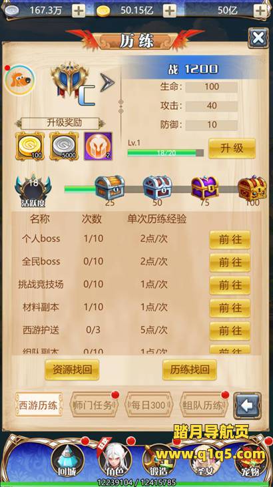Click the Lv.1 experience progress bar
The image size is (273, 487).
point(166,153)
